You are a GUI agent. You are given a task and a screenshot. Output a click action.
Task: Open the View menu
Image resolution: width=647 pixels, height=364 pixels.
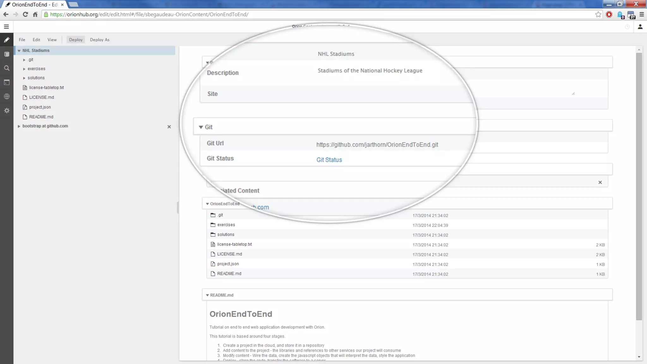tap(52, 40)
